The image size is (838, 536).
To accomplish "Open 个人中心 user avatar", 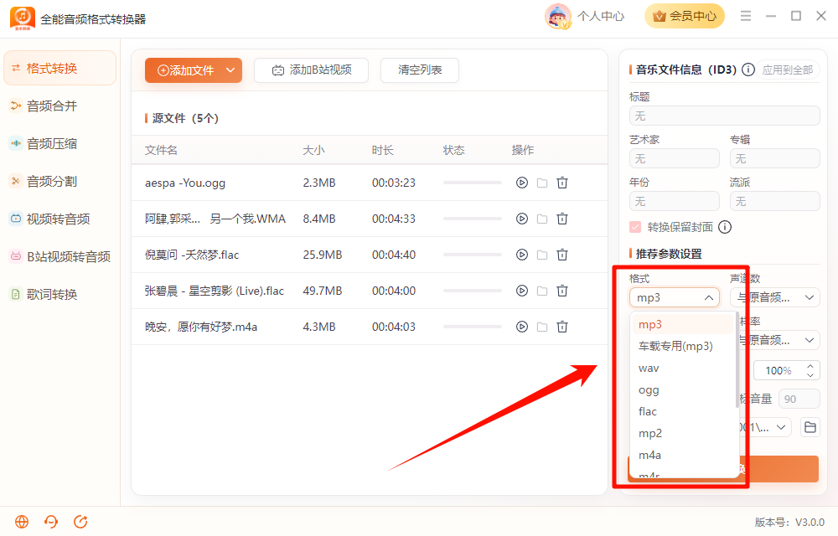I will click(557, 16).
